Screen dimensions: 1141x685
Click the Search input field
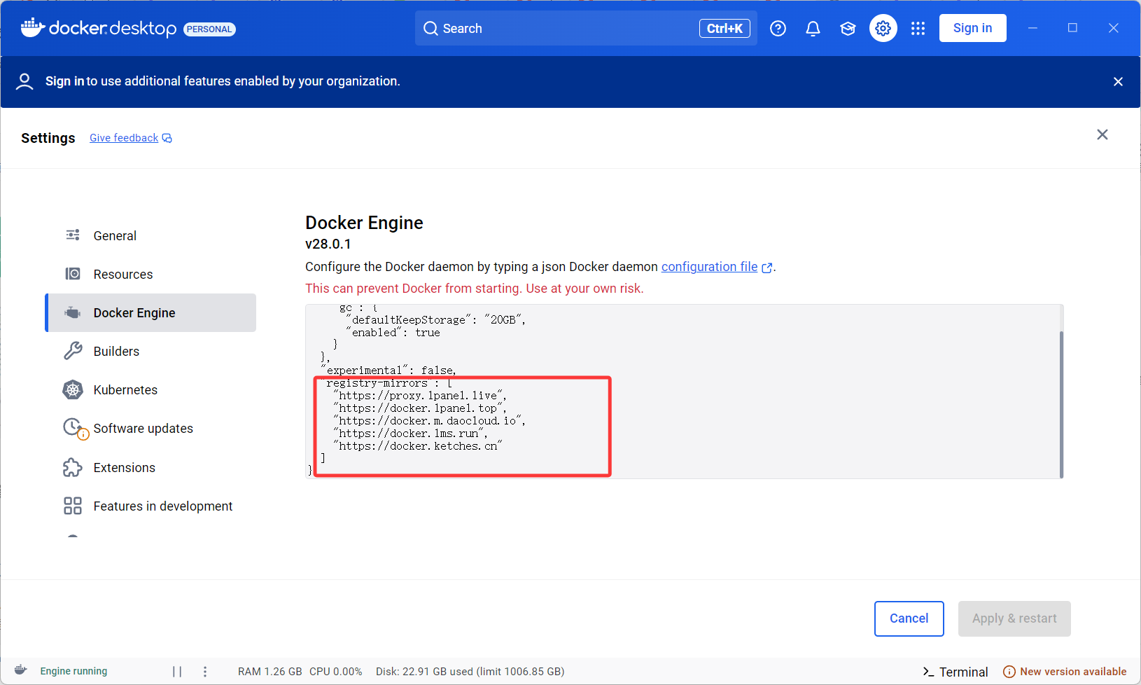[586, 28]
